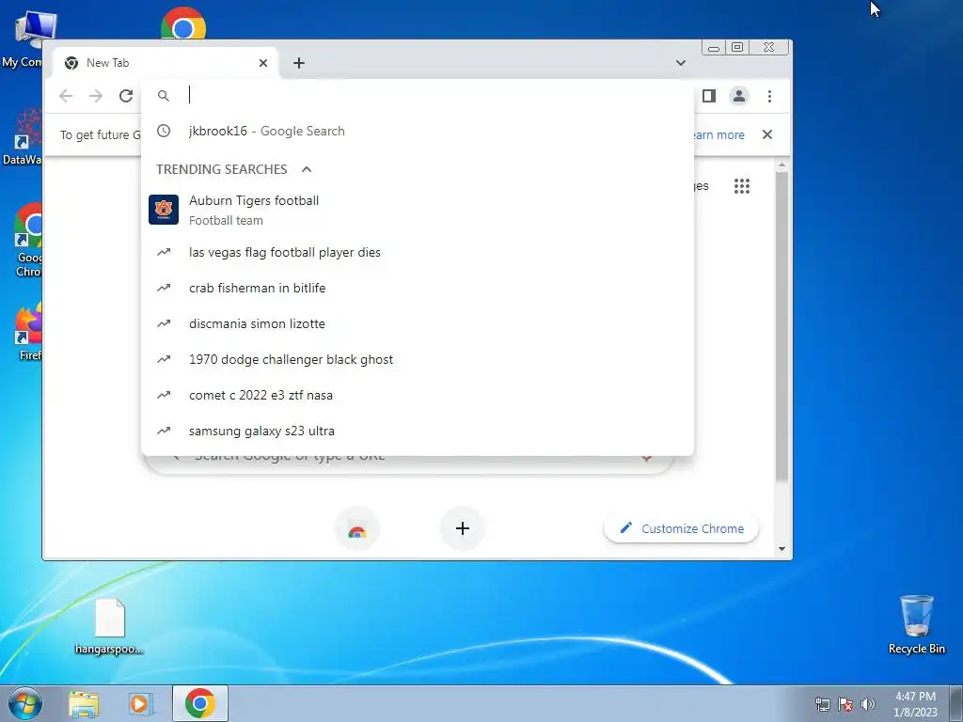963x722 pixels.
Task: Open the profile avatar menu
Action: pos(739,96)
